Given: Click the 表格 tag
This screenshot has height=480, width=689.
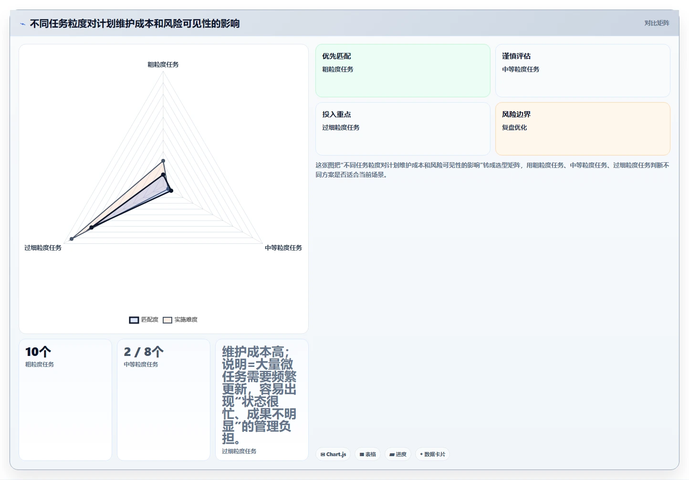Looking at the screenshot, I should [x=367, y=454].
